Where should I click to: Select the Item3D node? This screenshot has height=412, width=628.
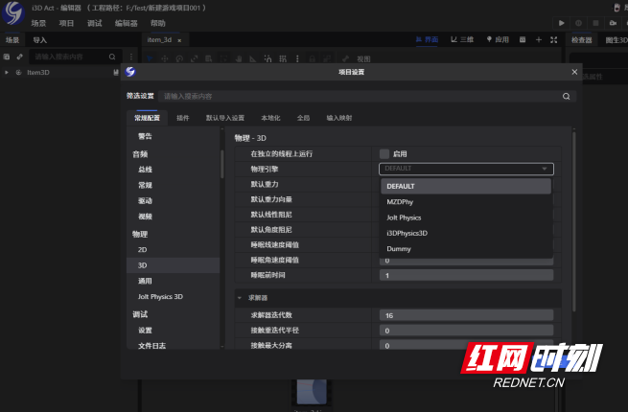point(38,73)
